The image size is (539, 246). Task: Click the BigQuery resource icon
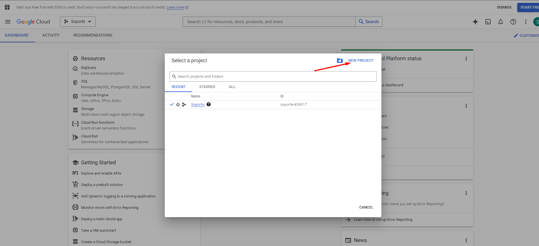pyautogui.click(x=75, y=69)
